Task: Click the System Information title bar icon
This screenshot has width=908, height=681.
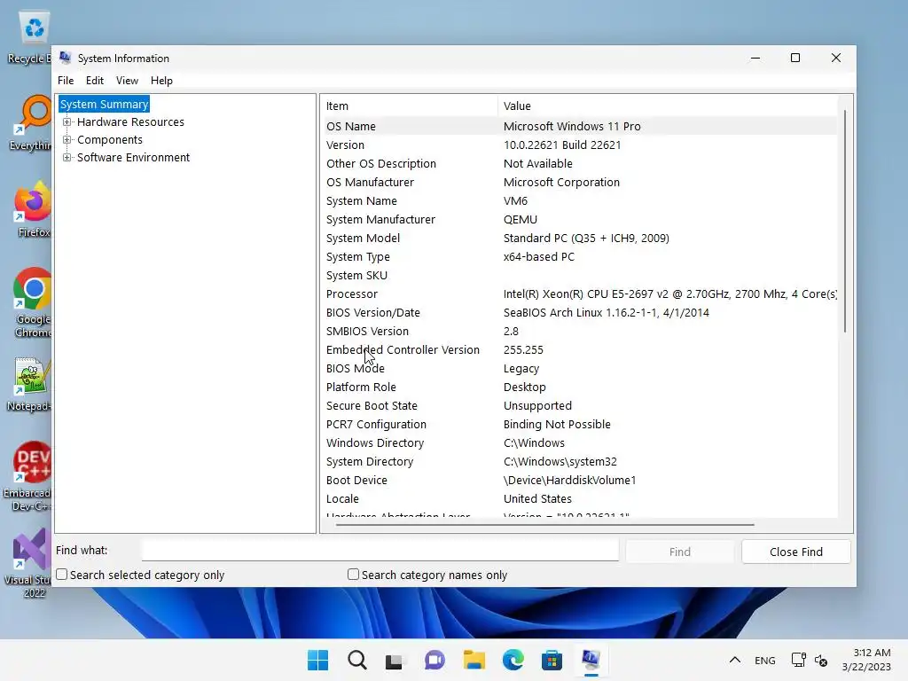Action: (x=66, y=58)
